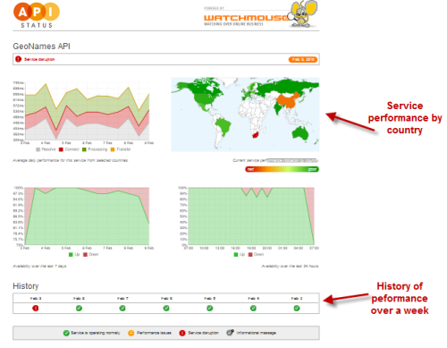447x348 pixels.
Task: Select China on the world map
Action: click(x=288, y=100)
